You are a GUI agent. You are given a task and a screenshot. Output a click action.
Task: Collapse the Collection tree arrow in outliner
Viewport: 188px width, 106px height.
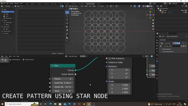(158, 11)
